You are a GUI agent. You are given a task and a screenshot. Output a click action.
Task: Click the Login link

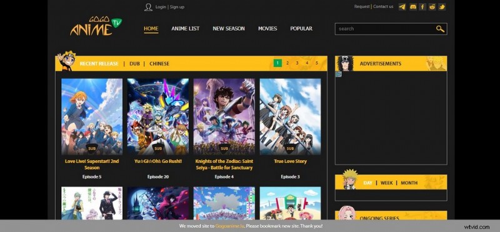(161, 7)
